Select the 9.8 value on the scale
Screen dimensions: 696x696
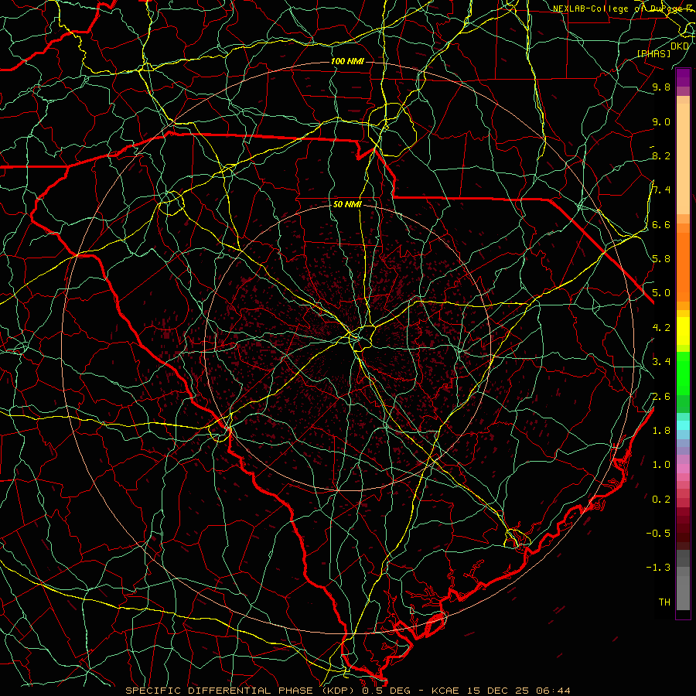661,87
